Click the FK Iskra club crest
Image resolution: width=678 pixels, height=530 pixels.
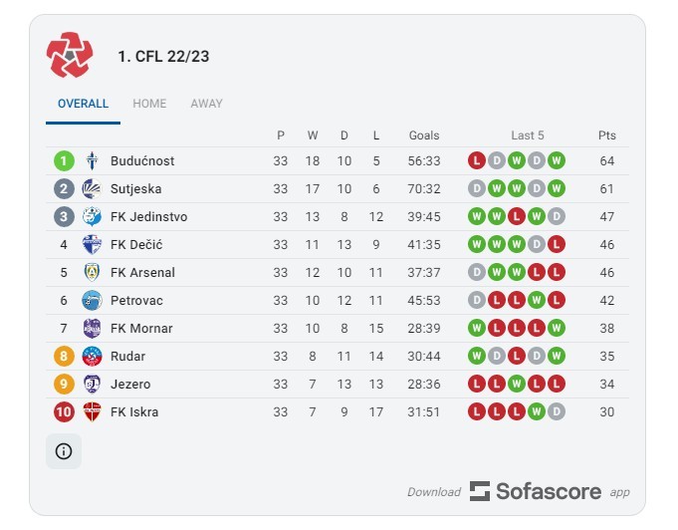click(x=92, y=411)
